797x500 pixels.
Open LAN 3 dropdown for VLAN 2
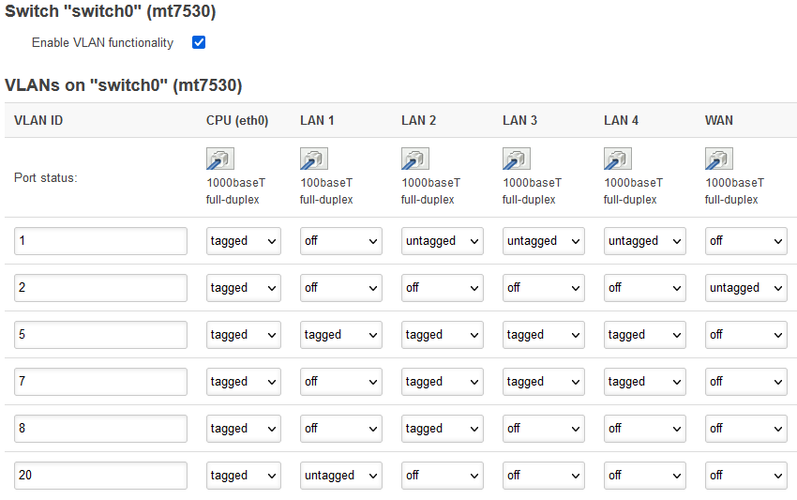coord(543,288)
